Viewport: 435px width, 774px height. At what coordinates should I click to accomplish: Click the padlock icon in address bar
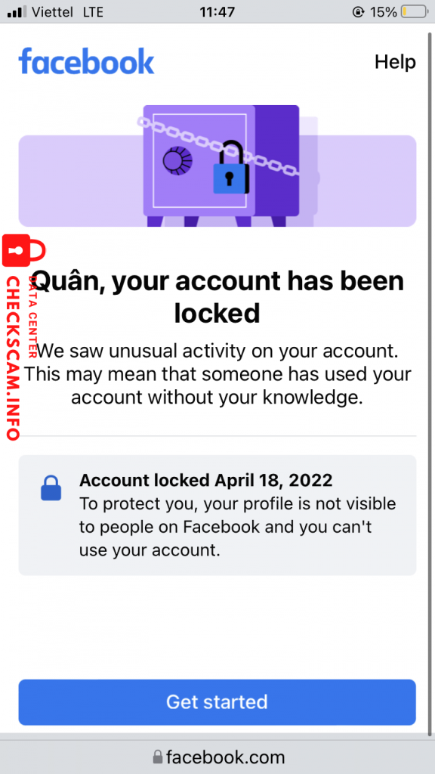tap(157, 757)
